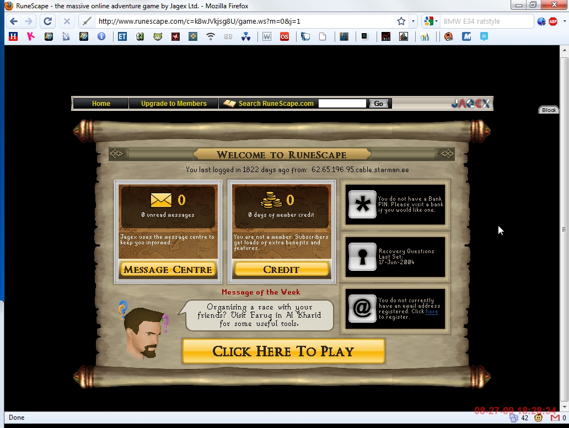569x428 pixels.
Task: Click the vertical scrollbar up arrow
Action: [564, 50]
